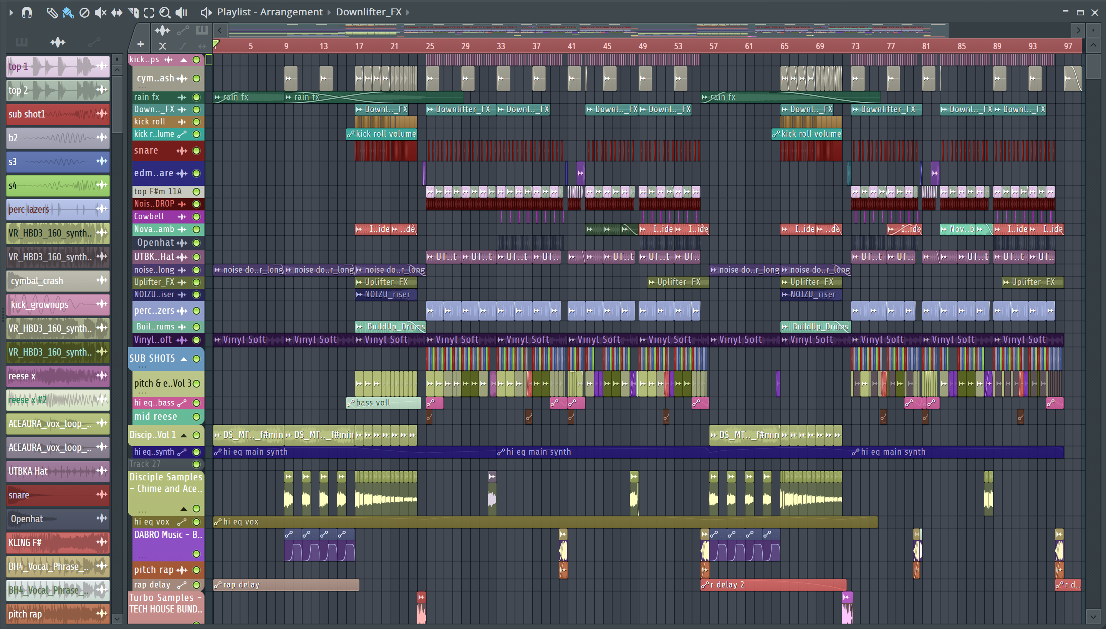The height and width of the screenshot is (629, 1106).
Task: Toggle the magnet snap icon
Action: (x=27, y=12)
